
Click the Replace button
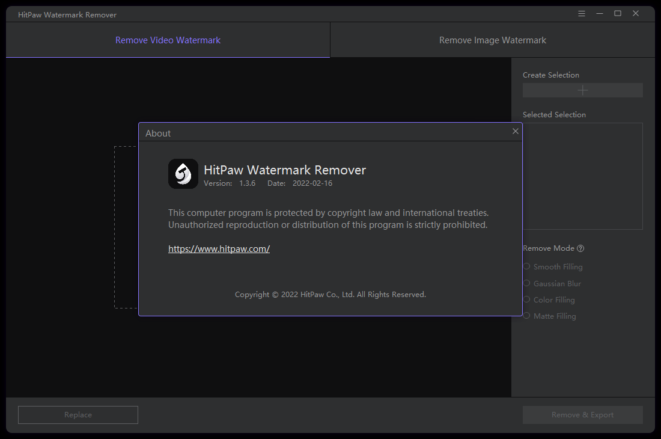(78, 415)
